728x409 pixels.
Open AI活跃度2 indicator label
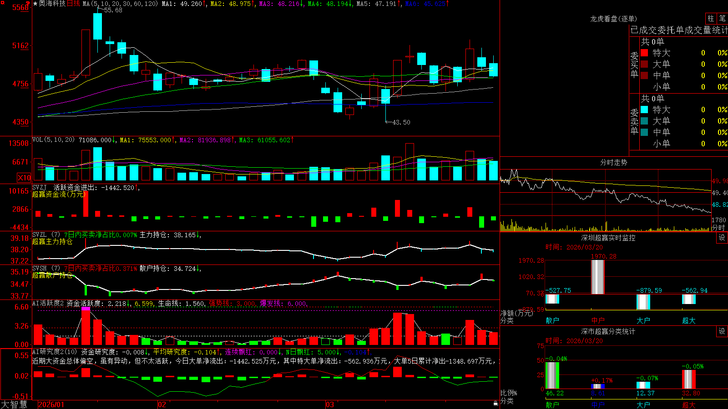(x=48, y=303)
